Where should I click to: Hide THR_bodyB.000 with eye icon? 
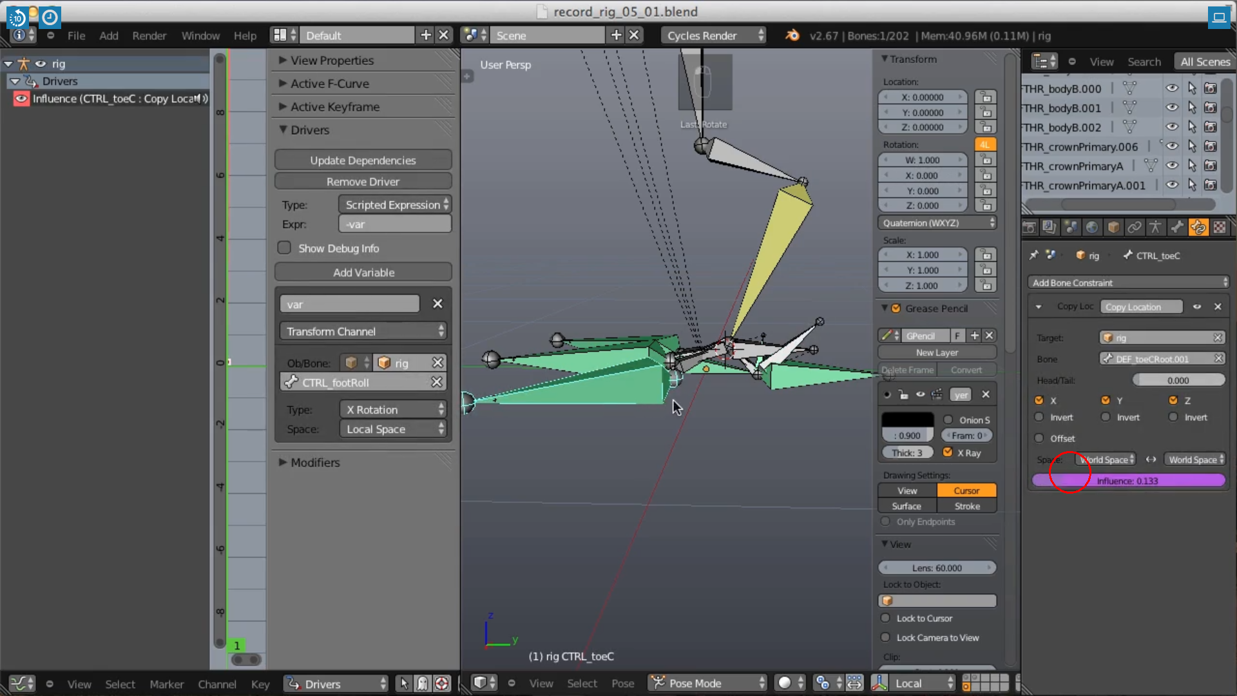tap(1172, 88)
